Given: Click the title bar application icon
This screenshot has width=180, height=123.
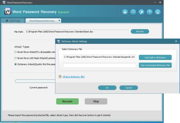Looking at the screenshot, I should click(4, 2).
